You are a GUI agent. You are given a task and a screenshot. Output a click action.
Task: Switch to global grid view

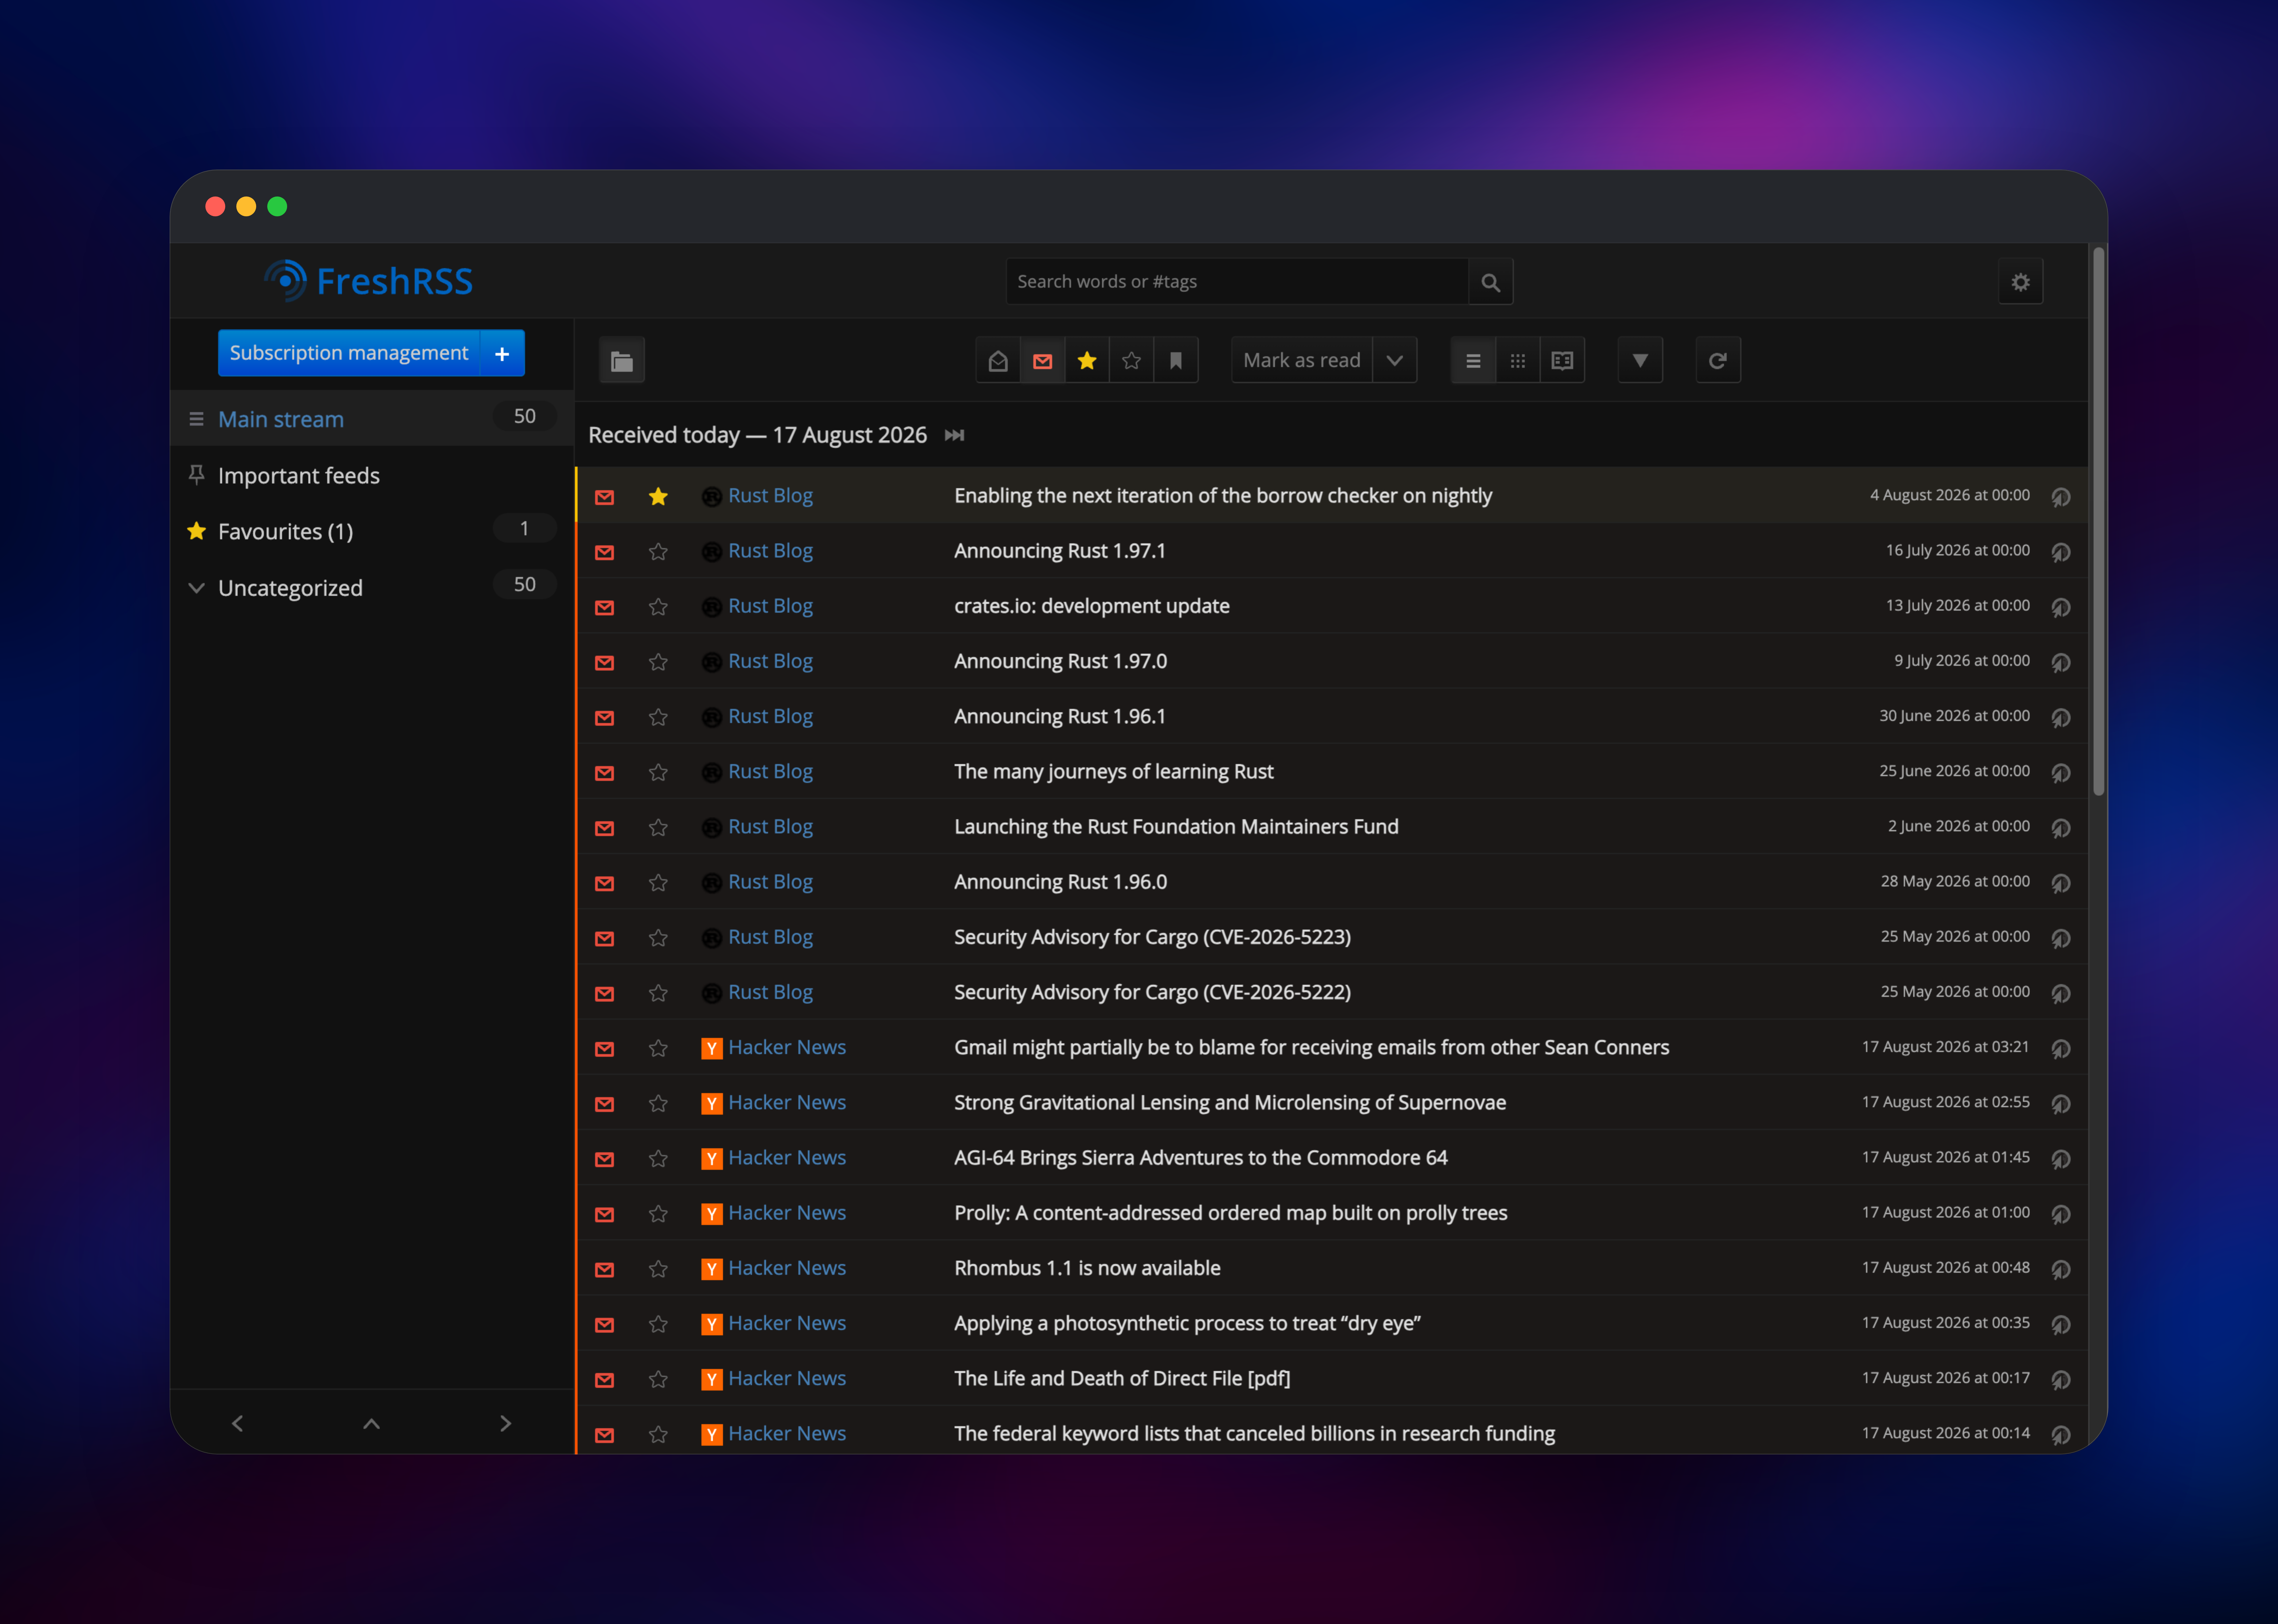1518,361
